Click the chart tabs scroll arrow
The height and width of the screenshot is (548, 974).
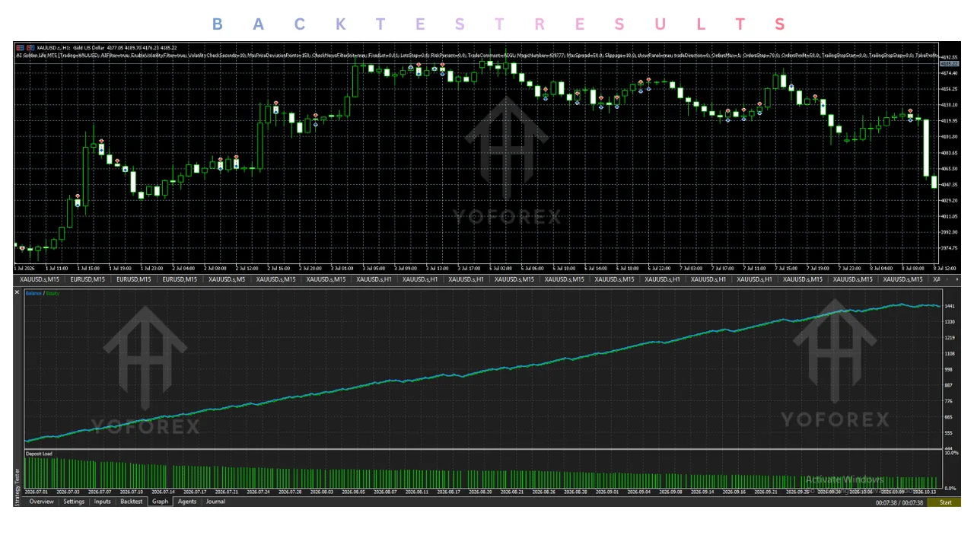tap(957, 279)
